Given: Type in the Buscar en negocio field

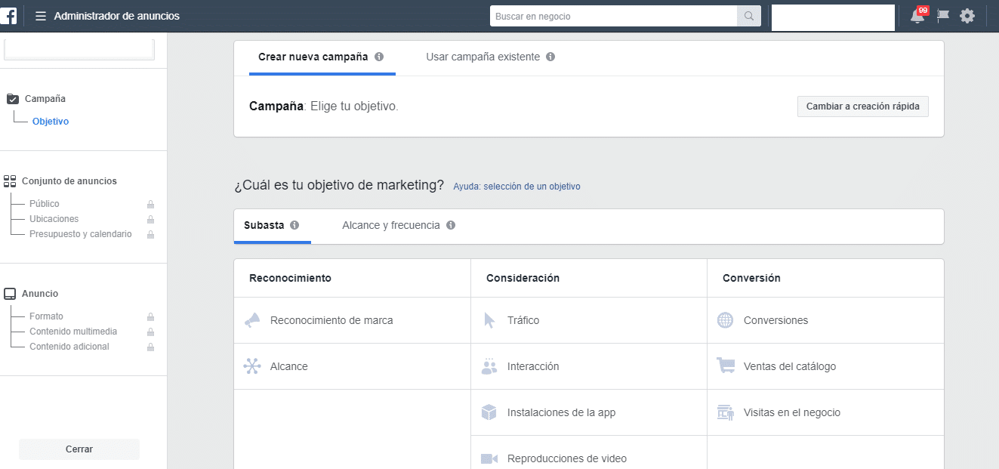Looking at the screenshot, I should coord(613,16).
